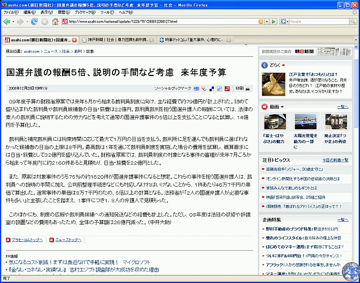Go to the Firefox home page

pos(55,22)
